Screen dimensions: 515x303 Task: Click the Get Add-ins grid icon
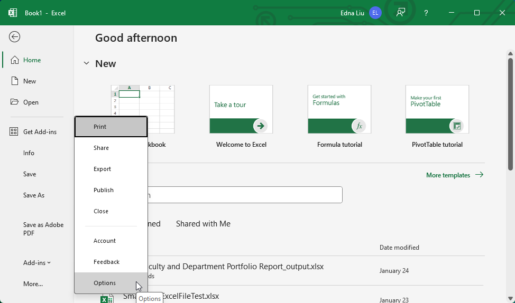point(14,132)
